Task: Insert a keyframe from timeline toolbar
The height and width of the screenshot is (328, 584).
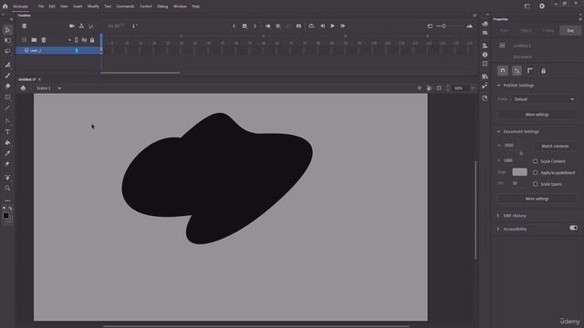Action: point(245,26)
